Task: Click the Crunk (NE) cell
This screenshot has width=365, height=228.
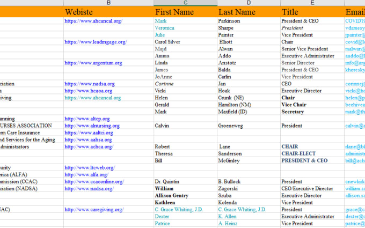Action: [x=249, y=98]
